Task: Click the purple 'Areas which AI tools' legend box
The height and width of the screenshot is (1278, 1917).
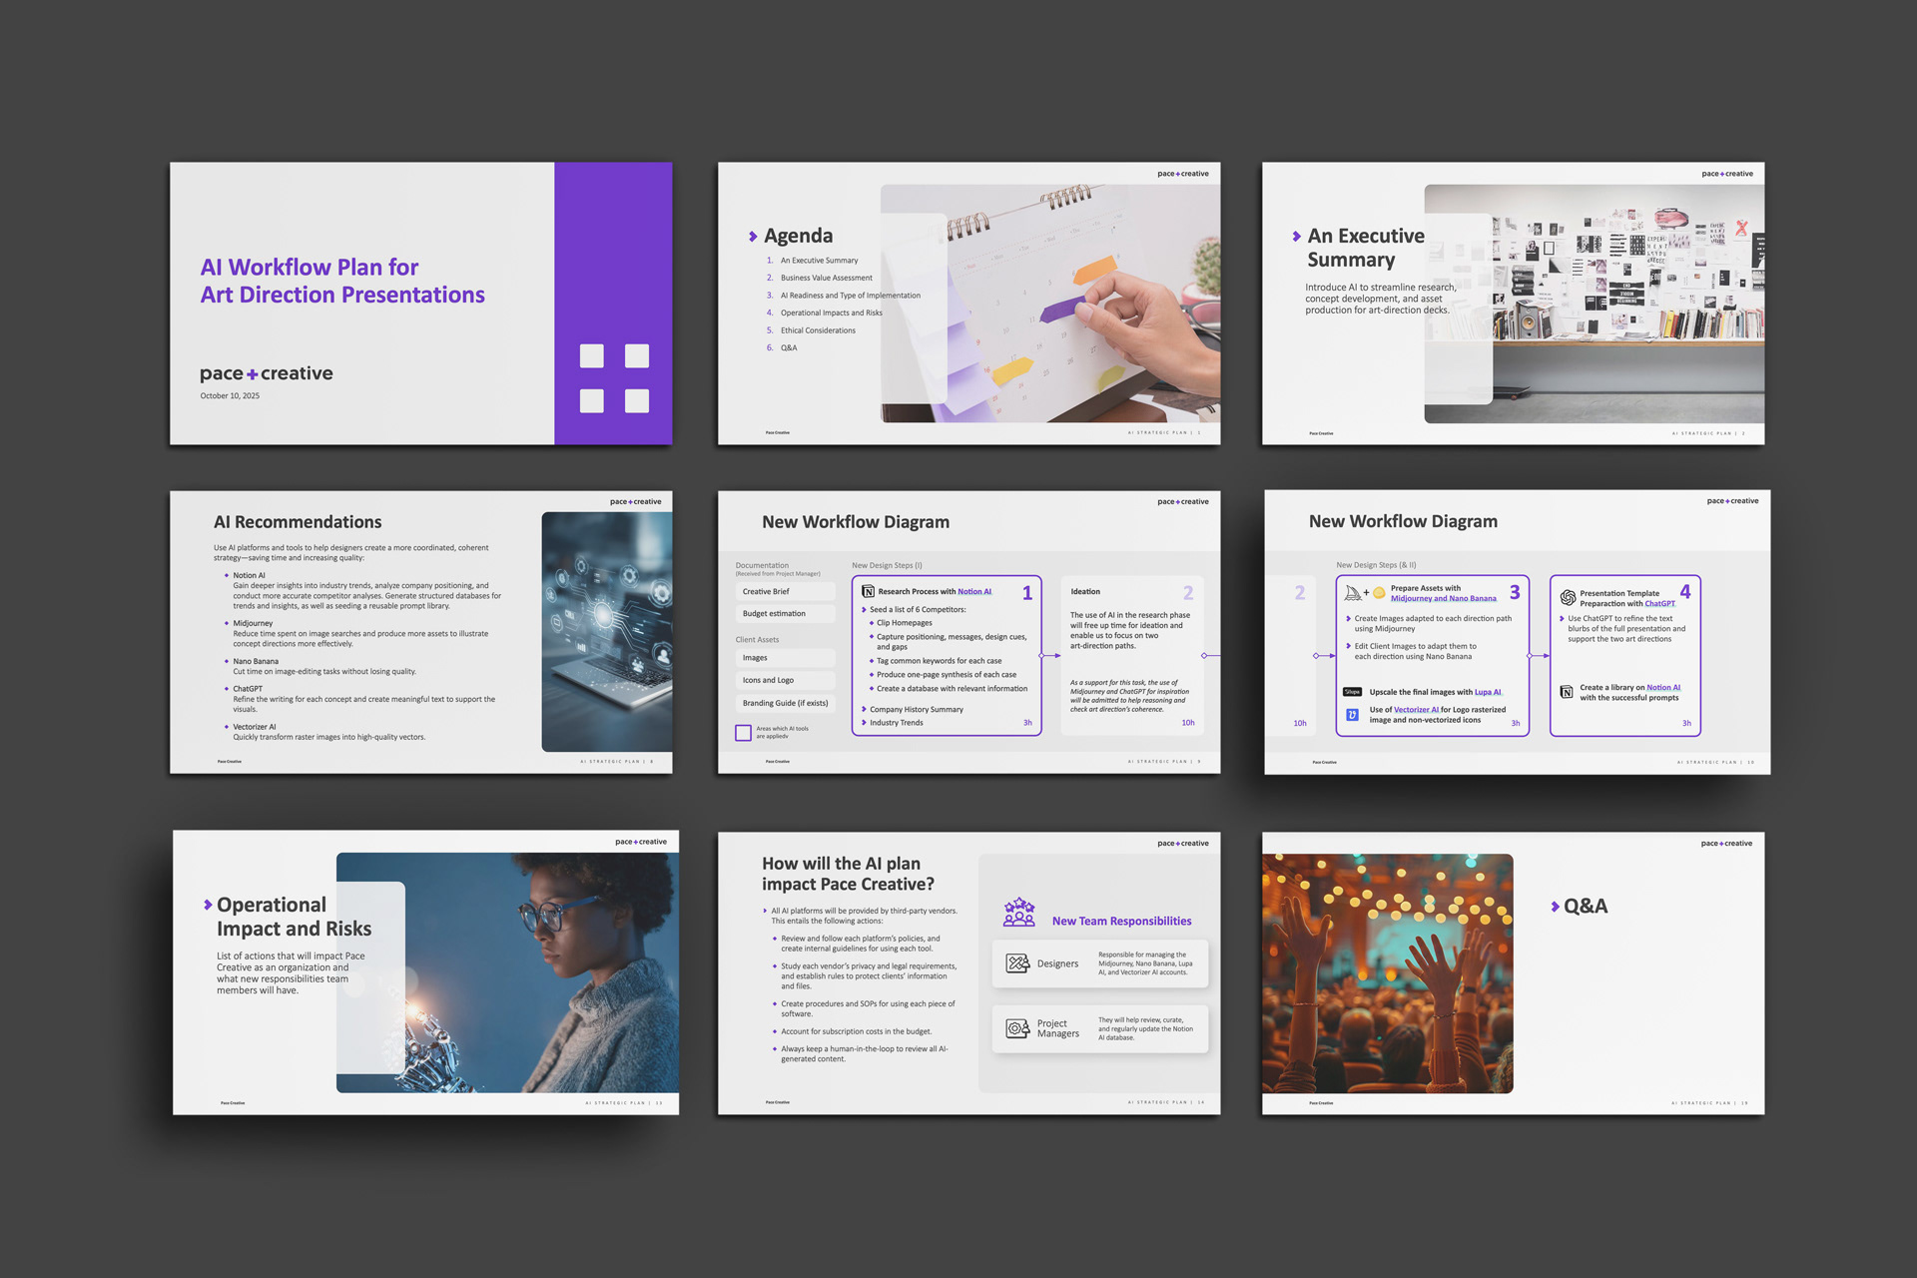Action: [x=743, y=733]
